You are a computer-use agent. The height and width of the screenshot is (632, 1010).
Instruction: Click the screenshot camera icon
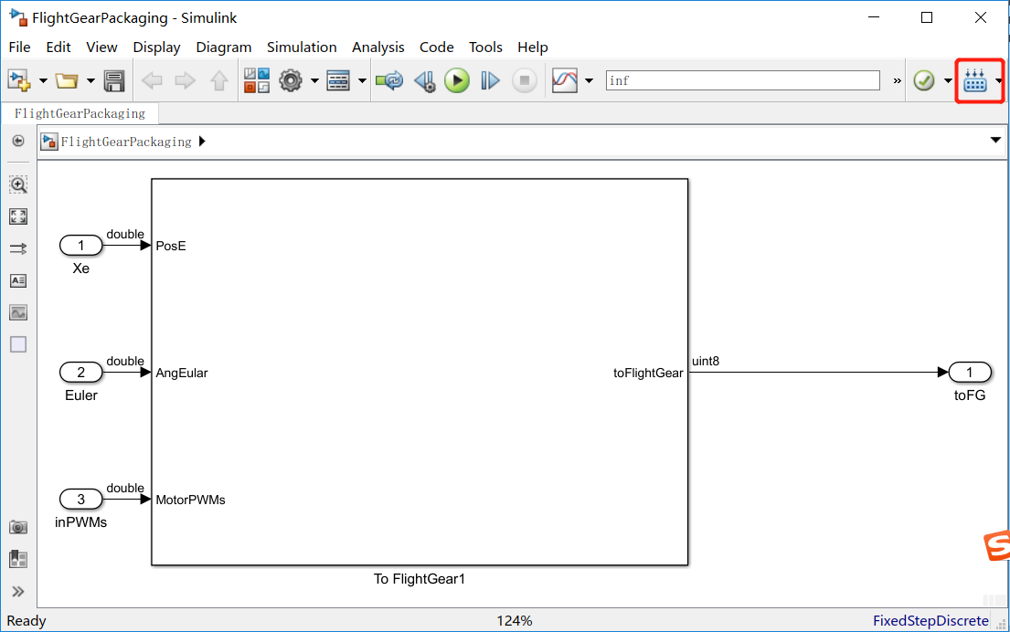point(18,528)
